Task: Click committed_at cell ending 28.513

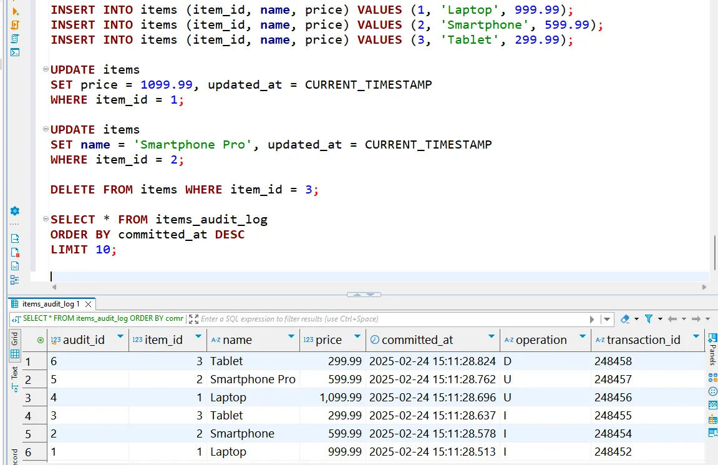Action: click(433, 452)
